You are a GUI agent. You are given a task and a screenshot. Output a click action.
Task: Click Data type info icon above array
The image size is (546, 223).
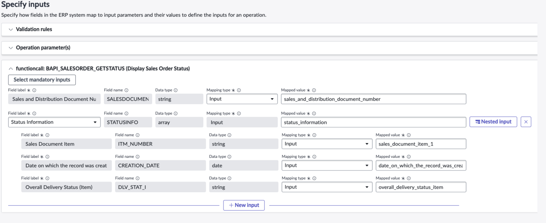tap(175, 113)
